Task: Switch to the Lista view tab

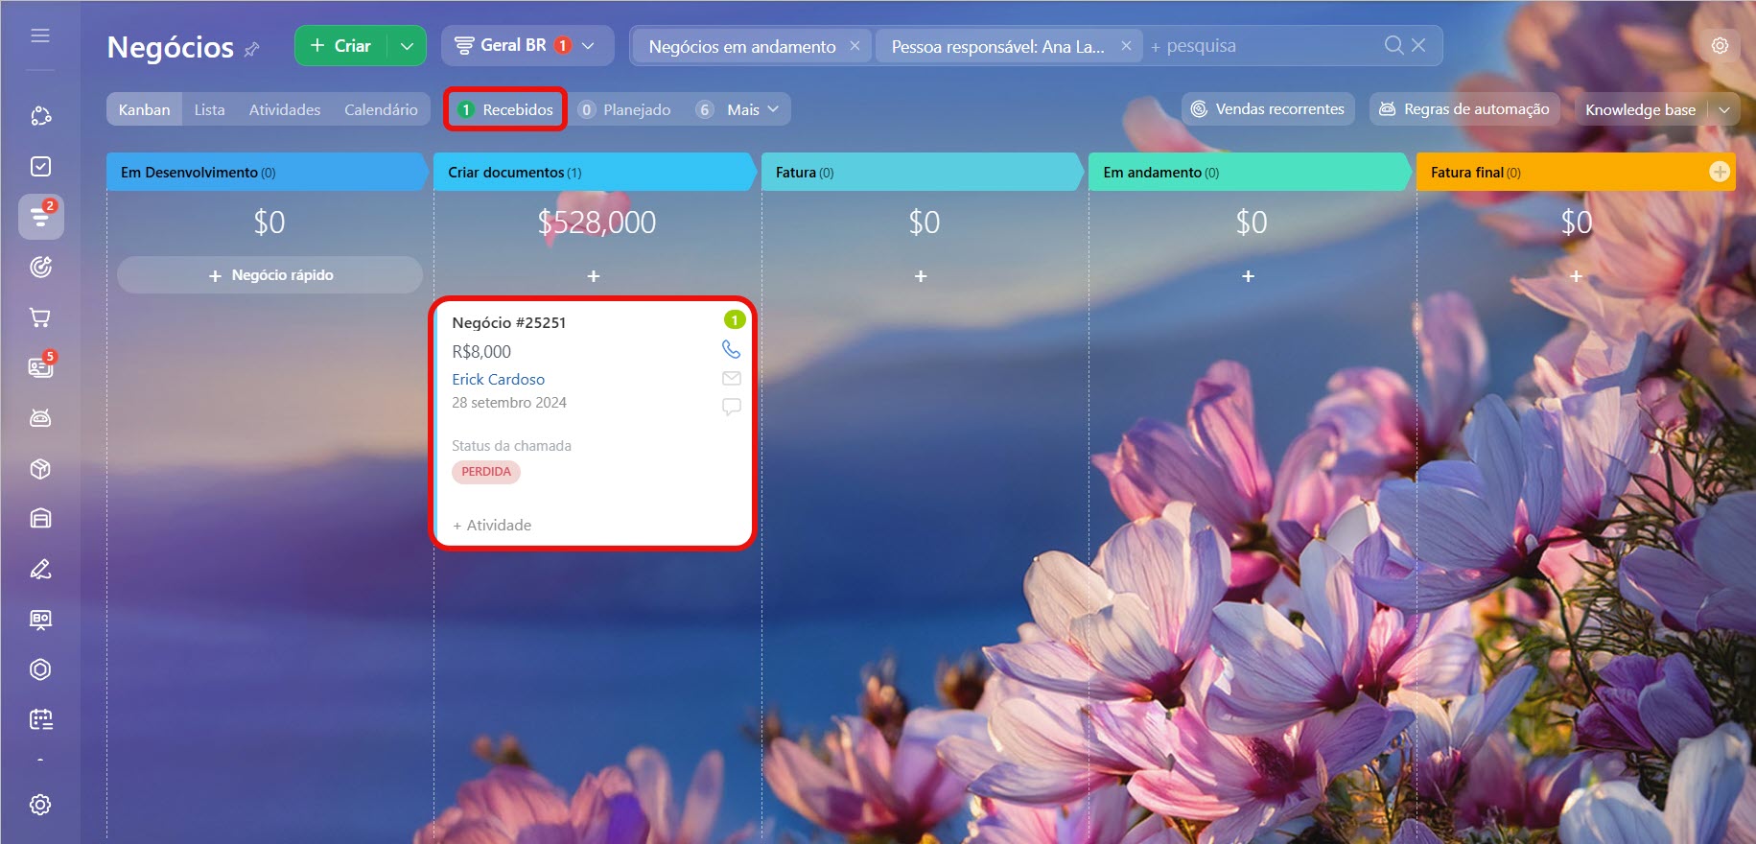Action: (x=209, y=109)
